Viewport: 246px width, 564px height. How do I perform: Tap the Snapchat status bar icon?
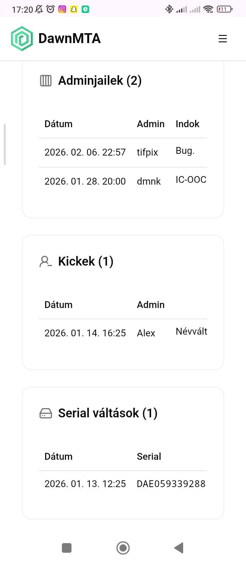74,9
